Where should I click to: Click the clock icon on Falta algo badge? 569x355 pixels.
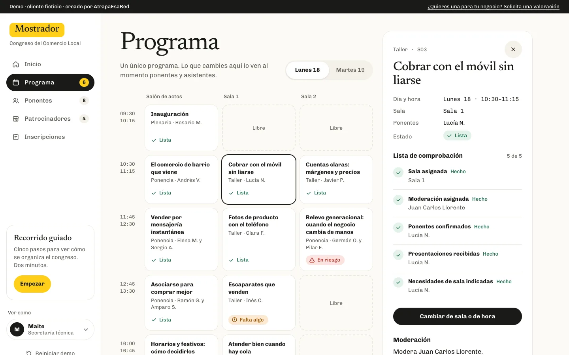(x=234, y=320)
